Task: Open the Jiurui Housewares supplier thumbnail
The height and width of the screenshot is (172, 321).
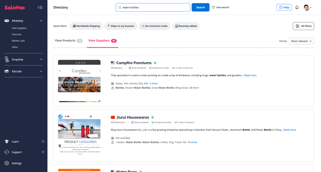Action: coord(79,135)
